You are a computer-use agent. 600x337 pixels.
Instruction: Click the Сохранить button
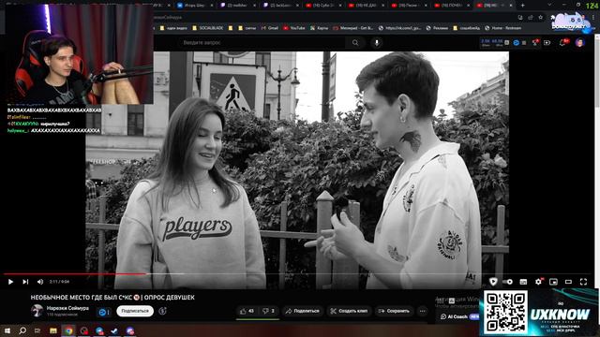(394, 311)
